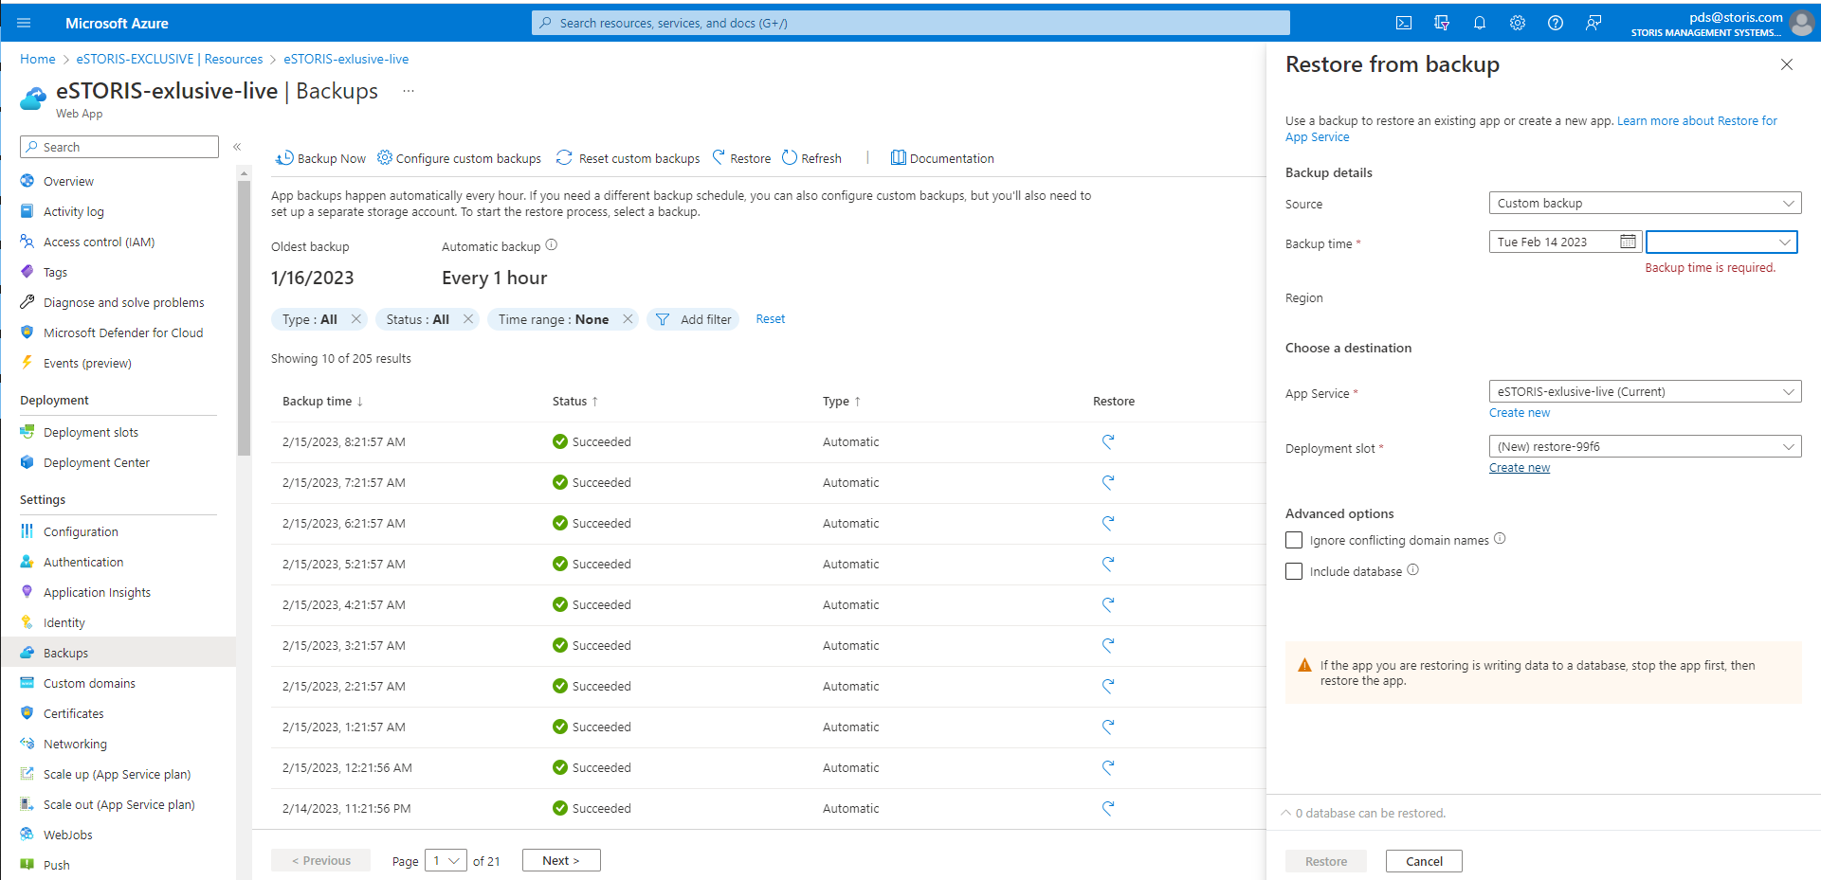The width and height of the screenshot is (1821, 880).
Task: Open the Backup time calendar picker
Action: click(x=1628, y=242)
